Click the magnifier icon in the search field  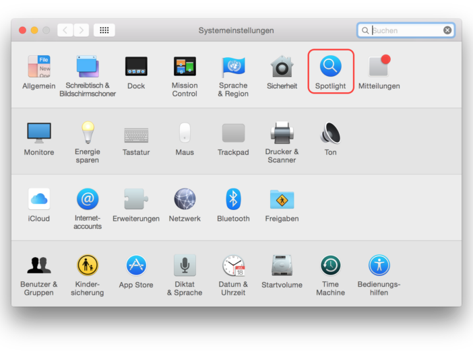[x=365, y=30]
